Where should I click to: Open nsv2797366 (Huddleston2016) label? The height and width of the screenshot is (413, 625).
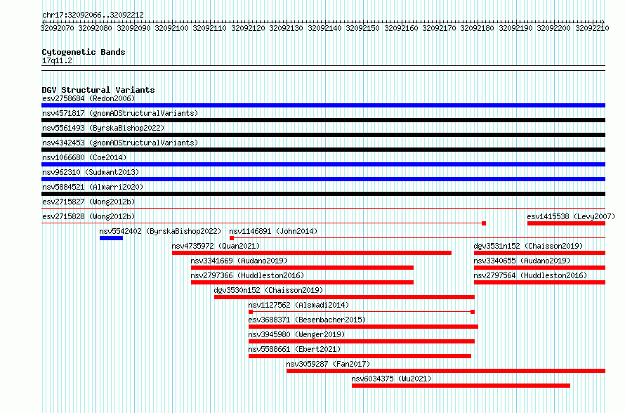(247, 275)
